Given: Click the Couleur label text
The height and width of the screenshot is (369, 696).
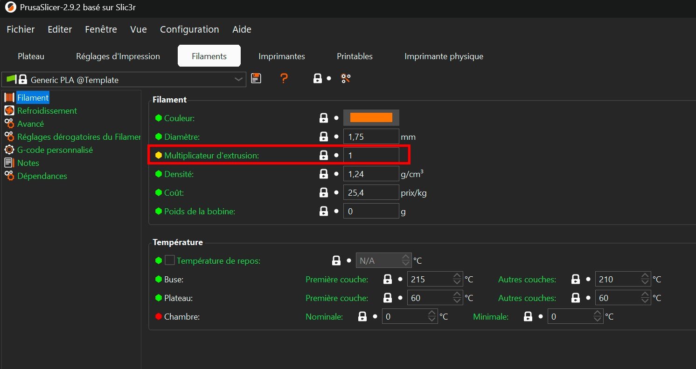Looking at the screenshot, I should [x=180, y=118].
